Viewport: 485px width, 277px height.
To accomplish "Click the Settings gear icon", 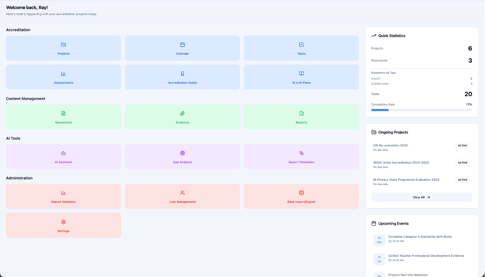I will (63, 222).
